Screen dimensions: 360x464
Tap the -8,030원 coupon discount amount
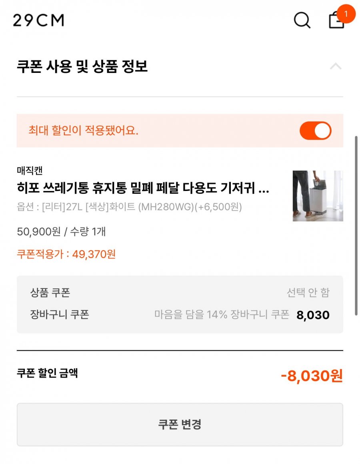click(x=312, y=376)
